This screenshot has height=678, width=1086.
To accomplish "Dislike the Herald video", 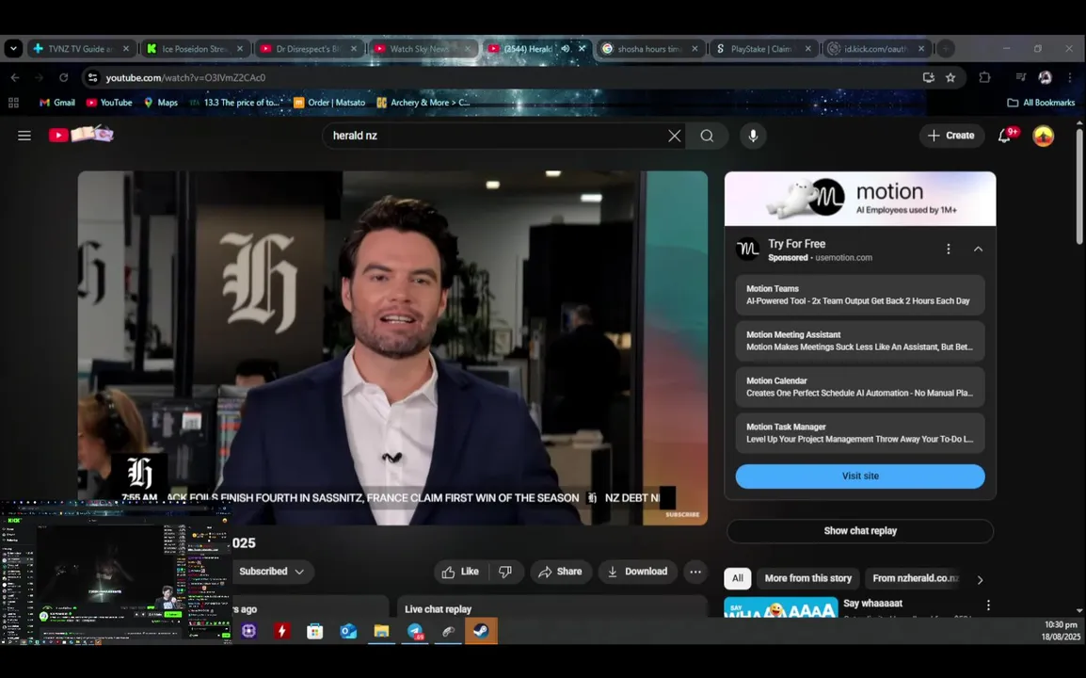I will coord(505,572).
